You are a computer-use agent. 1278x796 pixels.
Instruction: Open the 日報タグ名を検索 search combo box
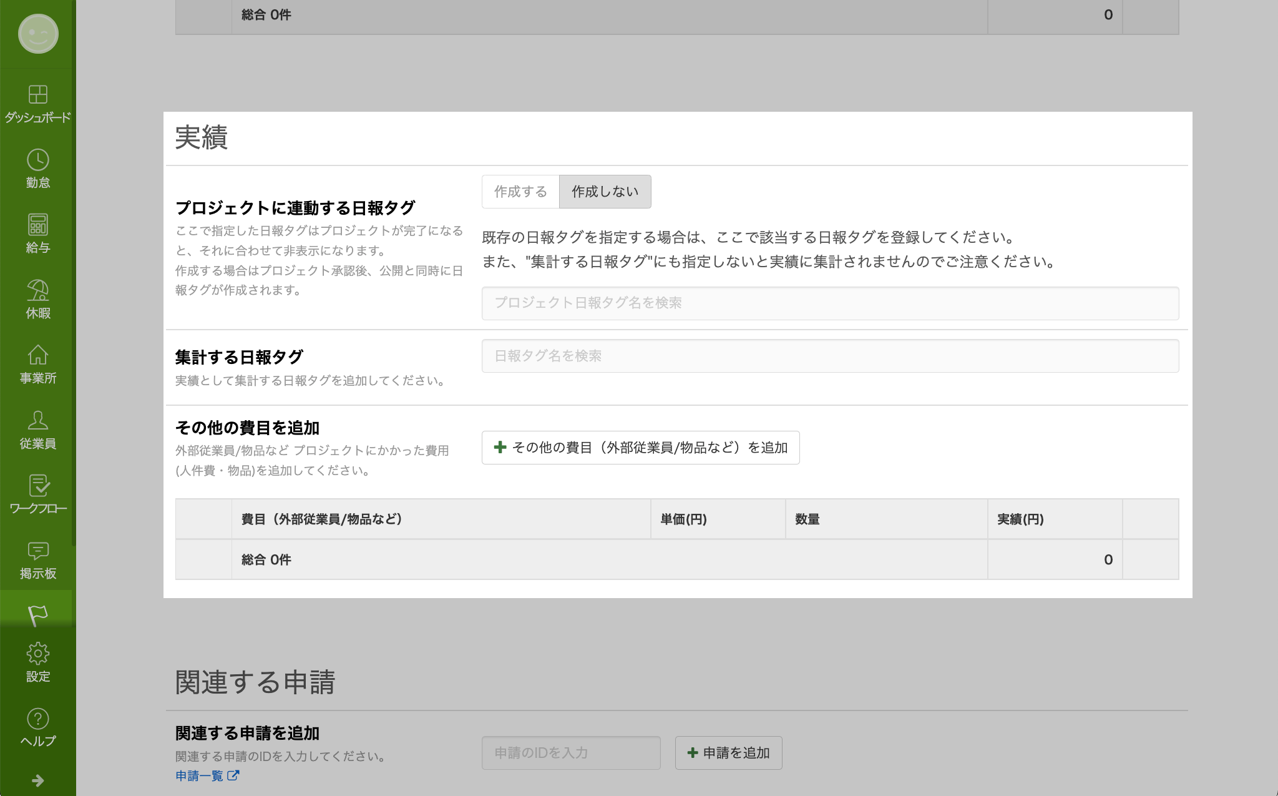click(830, 356)
